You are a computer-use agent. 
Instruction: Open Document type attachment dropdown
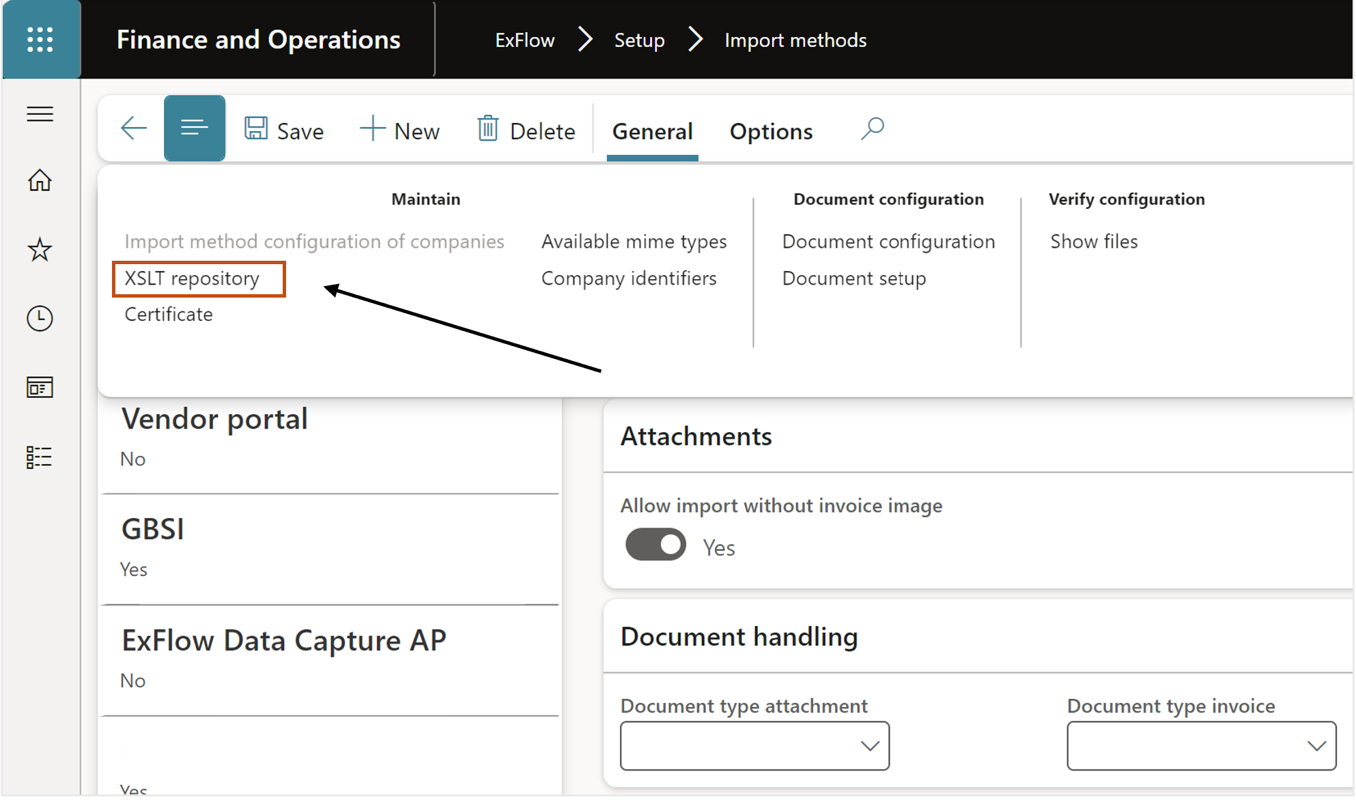point(754,745)
